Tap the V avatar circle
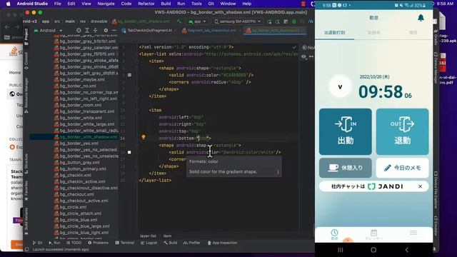This screenshot has width=457, height=257. [340, 87]
